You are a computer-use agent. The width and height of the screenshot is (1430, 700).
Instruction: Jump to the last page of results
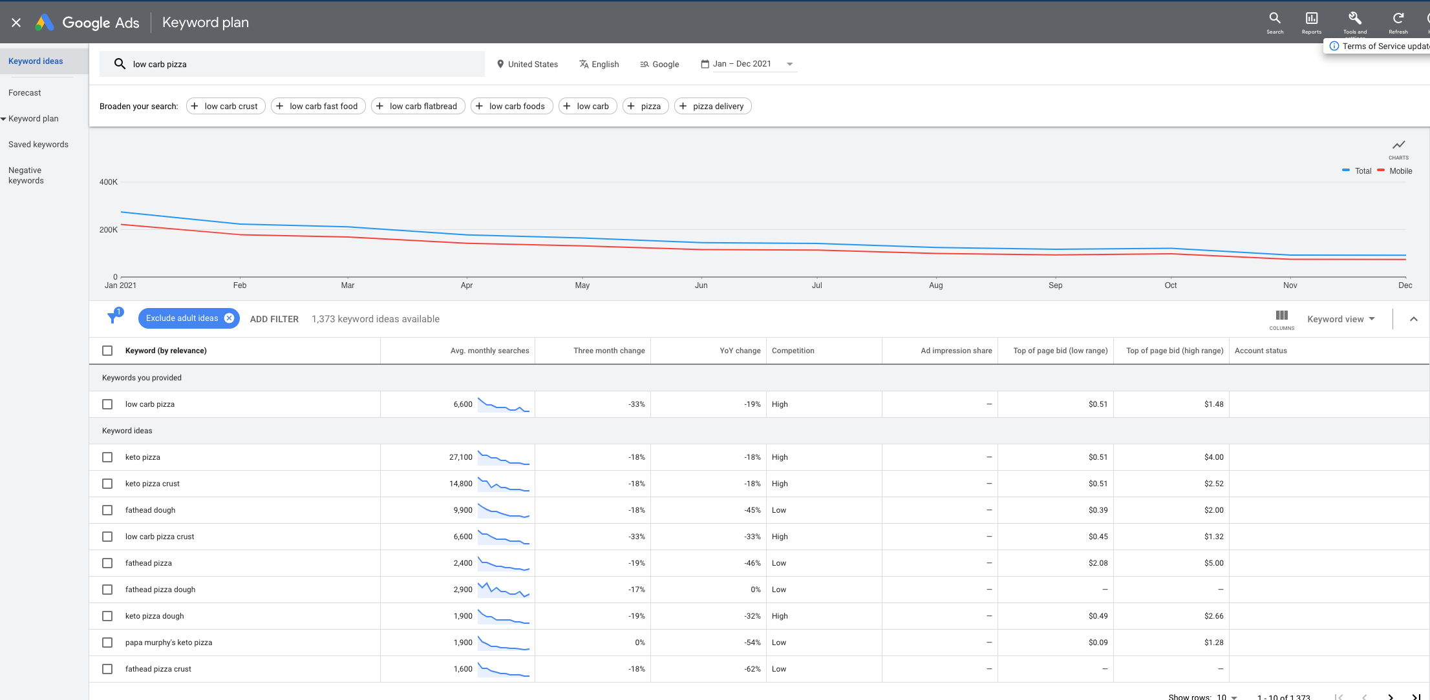point(1416,696)
